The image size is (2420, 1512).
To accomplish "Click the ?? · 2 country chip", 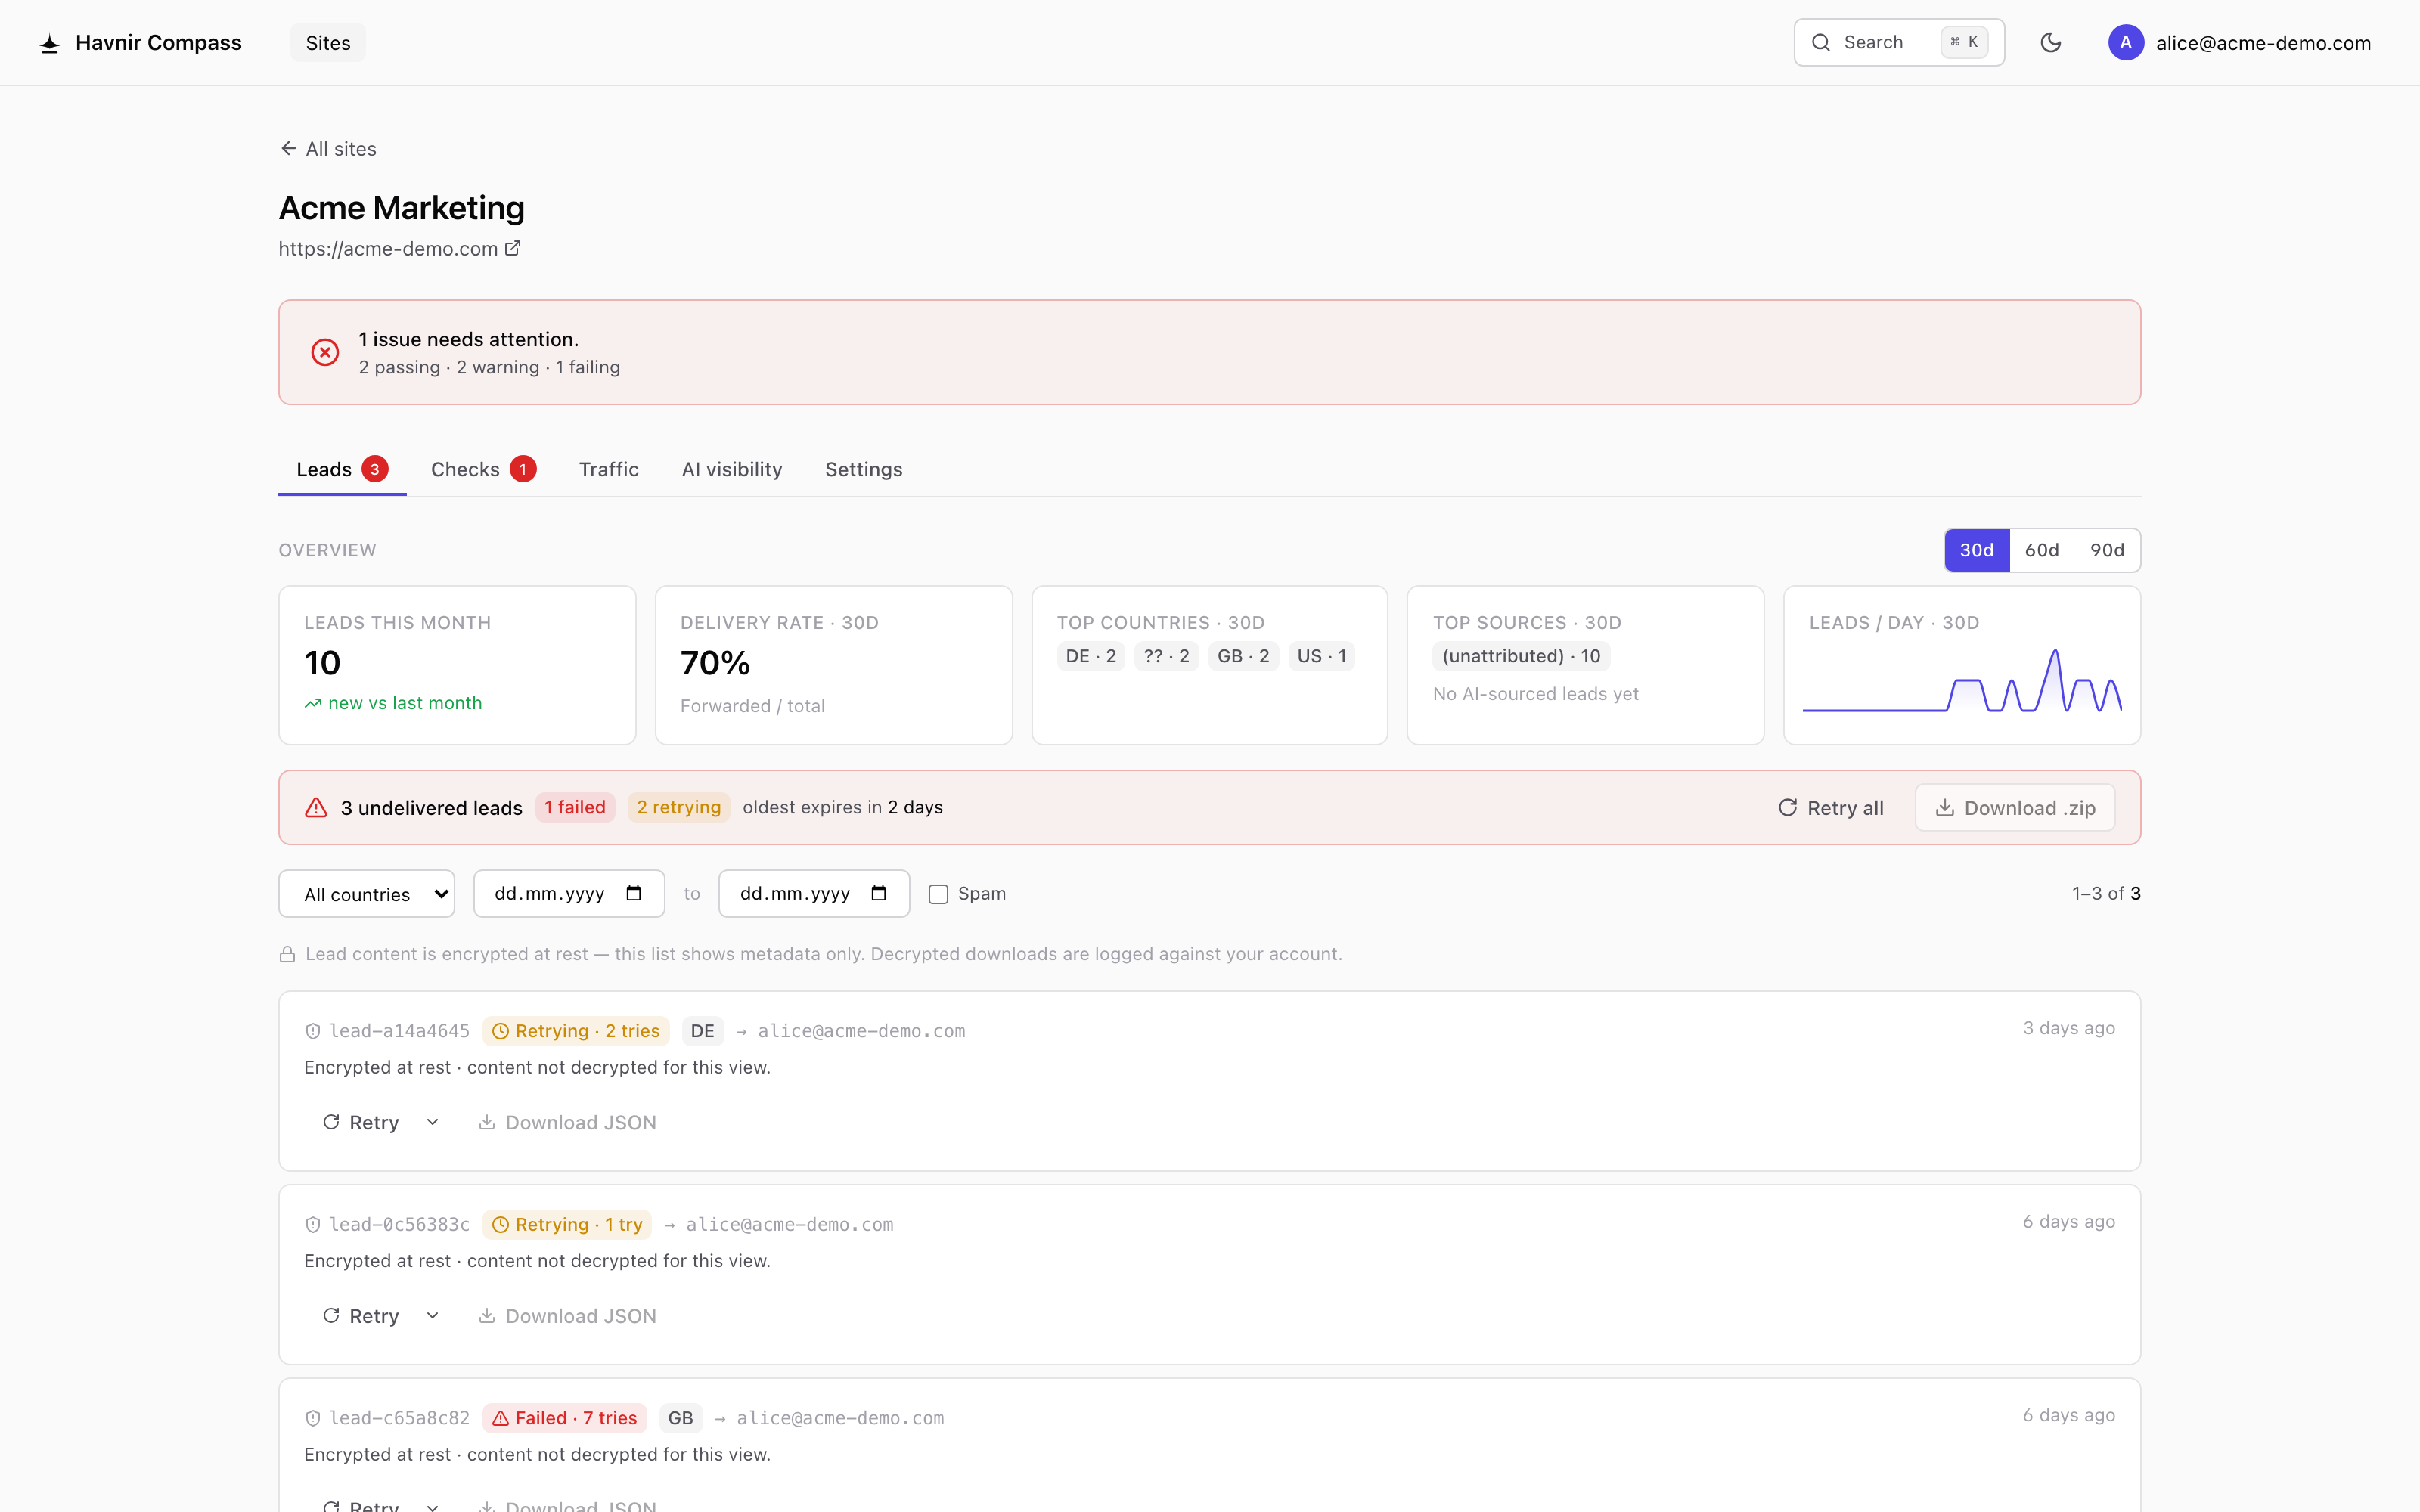I will coord(1166,656).
